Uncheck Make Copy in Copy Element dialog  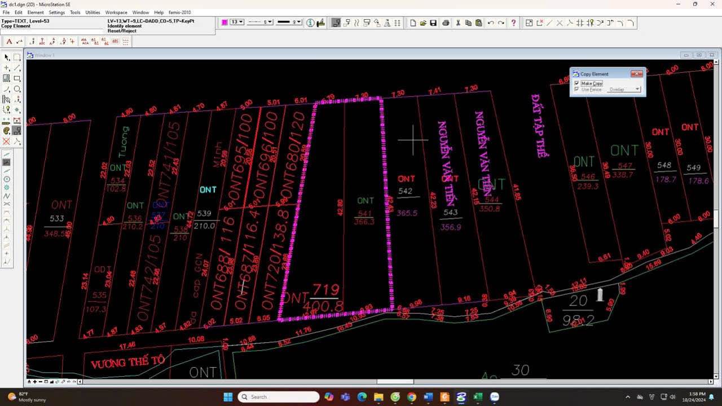[x=576, y=83]
